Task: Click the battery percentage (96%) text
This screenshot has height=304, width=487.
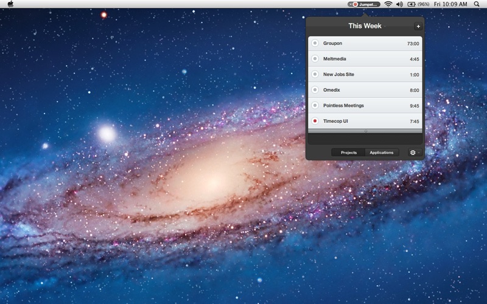Action: pos(424,4)
